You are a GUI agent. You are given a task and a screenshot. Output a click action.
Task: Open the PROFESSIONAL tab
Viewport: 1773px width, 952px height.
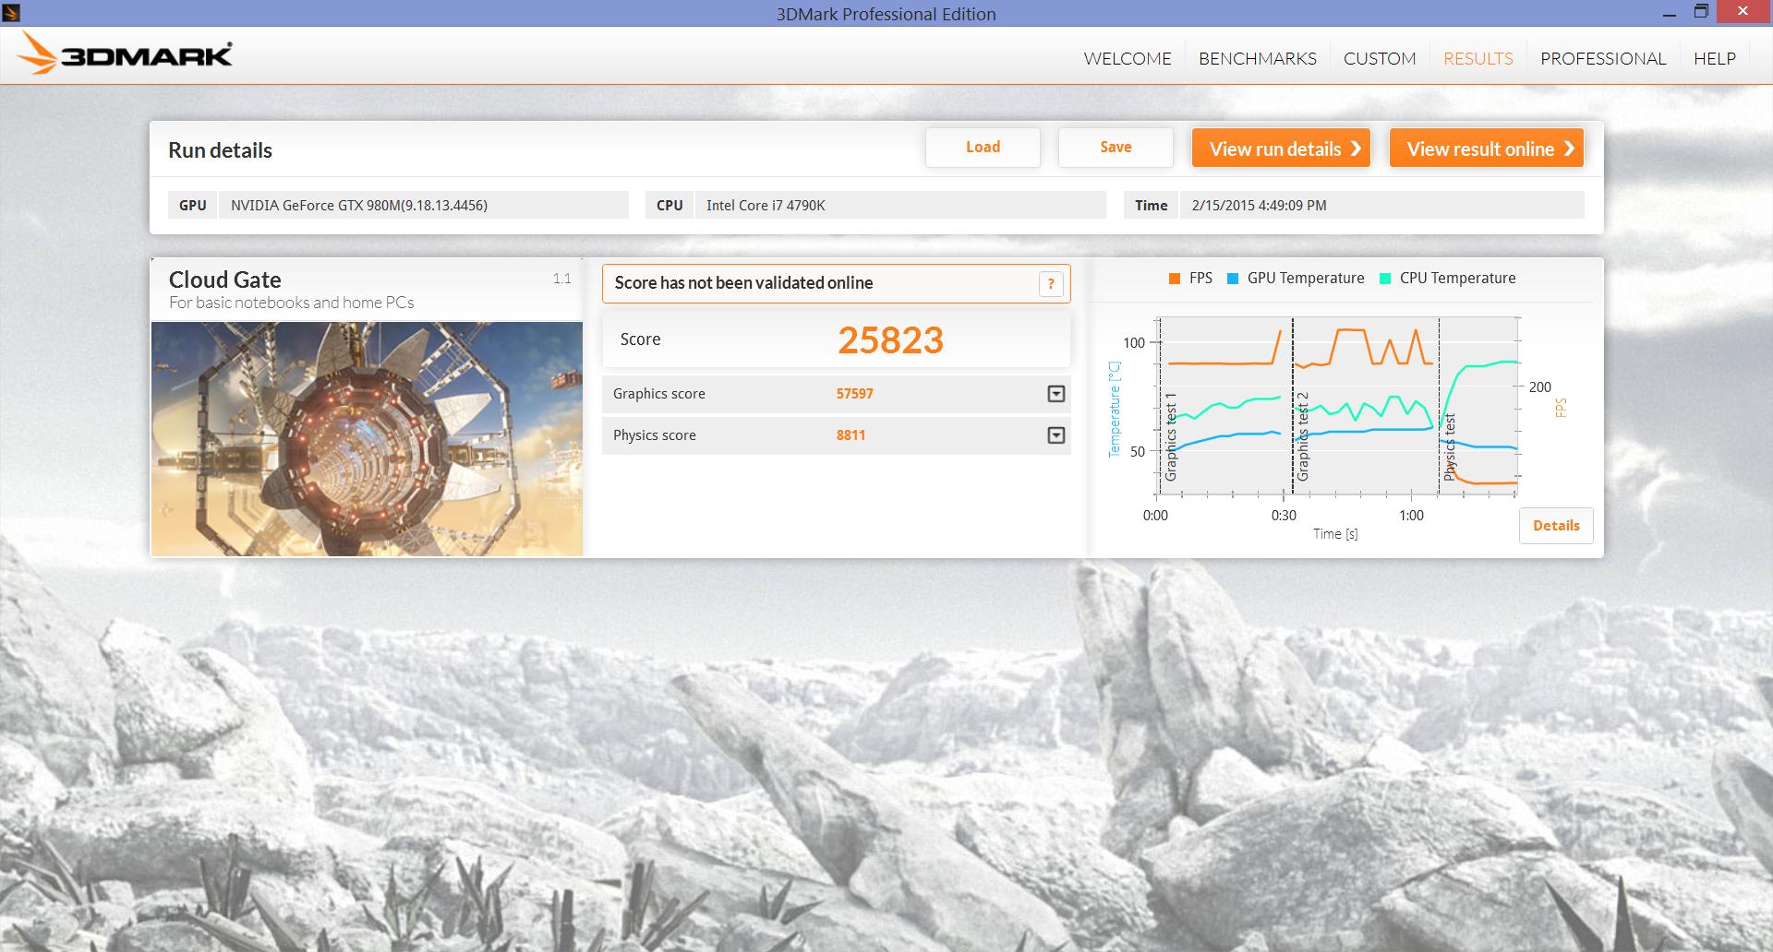pos(1603,58)
